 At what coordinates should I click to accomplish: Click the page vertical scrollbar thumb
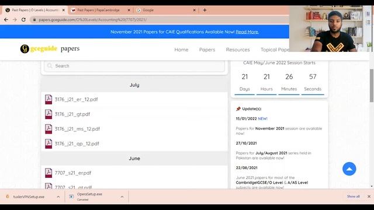pyautogui.click(x=372, y=86)
